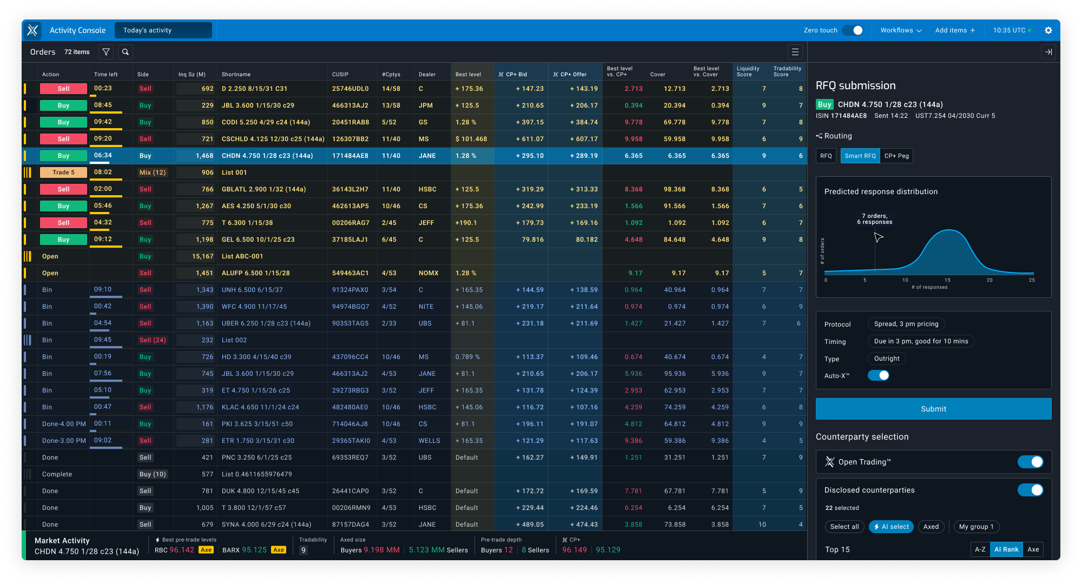Click shortname CODI 5.250 4/29 c24 (144a)

point(266,122)
